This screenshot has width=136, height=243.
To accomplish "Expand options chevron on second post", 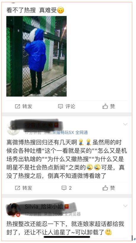I will tap(125, 124).
